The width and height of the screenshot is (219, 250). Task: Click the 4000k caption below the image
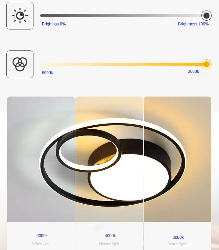point(110,235)
